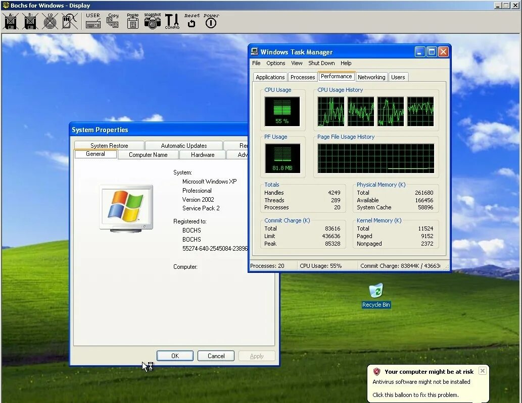Click the Page File Usage History graph
Image resolution: width=522 pixels, height=403 pixels.
click(376, 158)
